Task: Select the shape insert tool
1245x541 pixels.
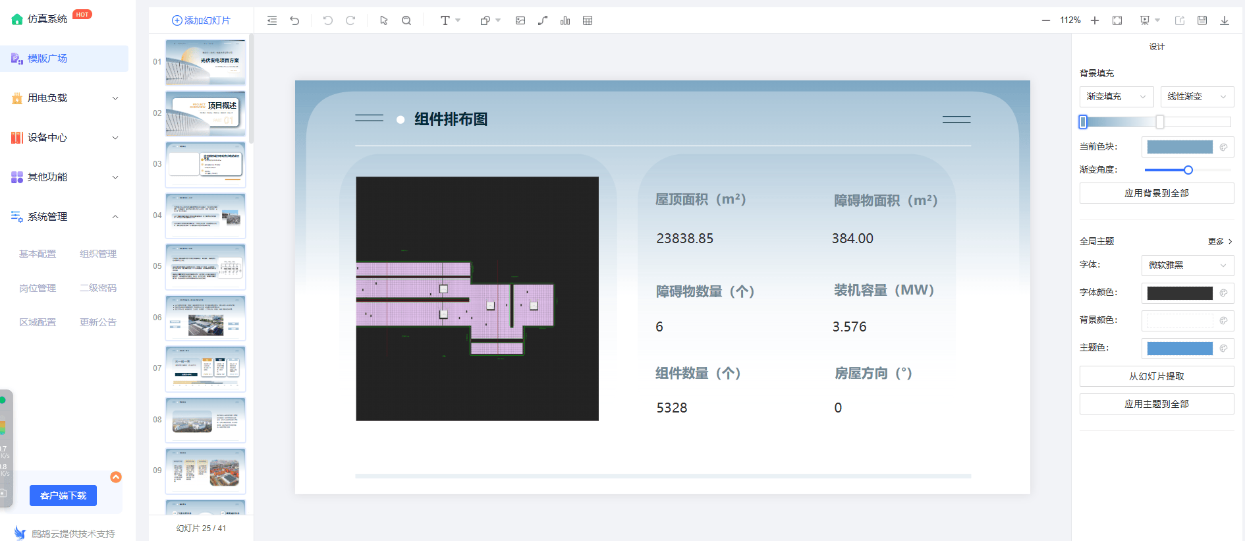Action: click(x=485, y=20)
